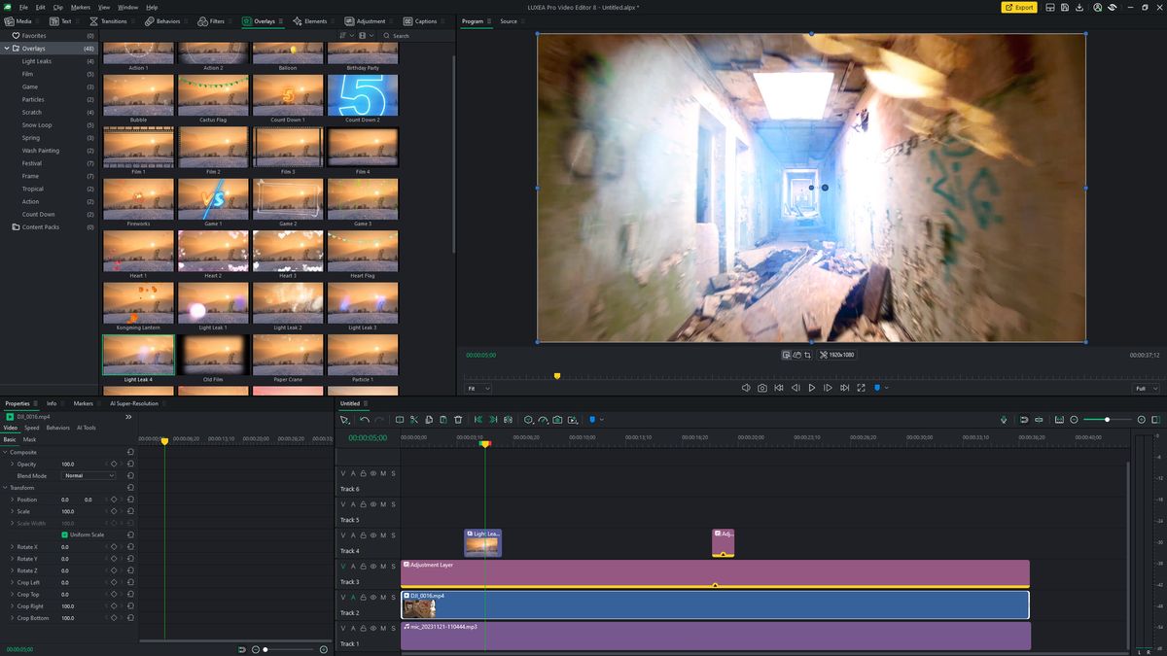1167x656 pixels.
Task: Solo Track 4 with its S button
Action: 393,535
